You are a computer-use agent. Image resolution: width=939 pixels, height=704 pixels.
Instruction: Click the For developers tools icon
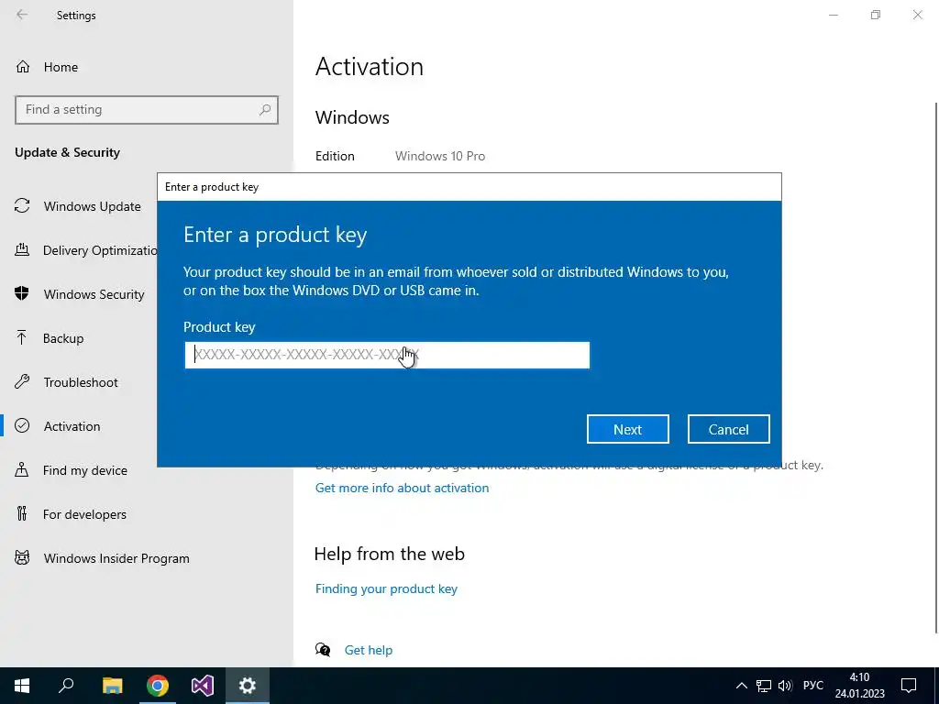(x=22, y=513)
